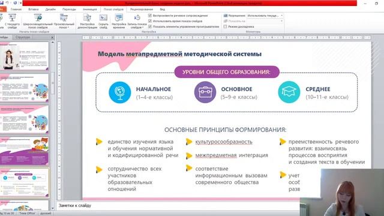
Task: Click the slide panel scrollbar thumb
Action: point(53,83)
